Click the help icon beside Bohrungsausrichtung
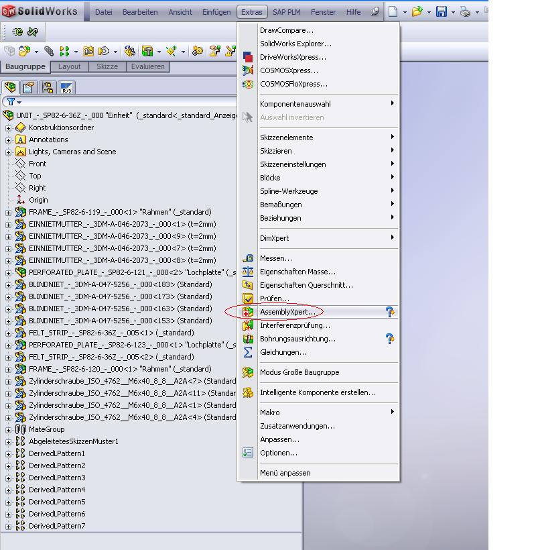Image resolution: width=536 pixels, height=550 pixels. click(x=390, y=339)
